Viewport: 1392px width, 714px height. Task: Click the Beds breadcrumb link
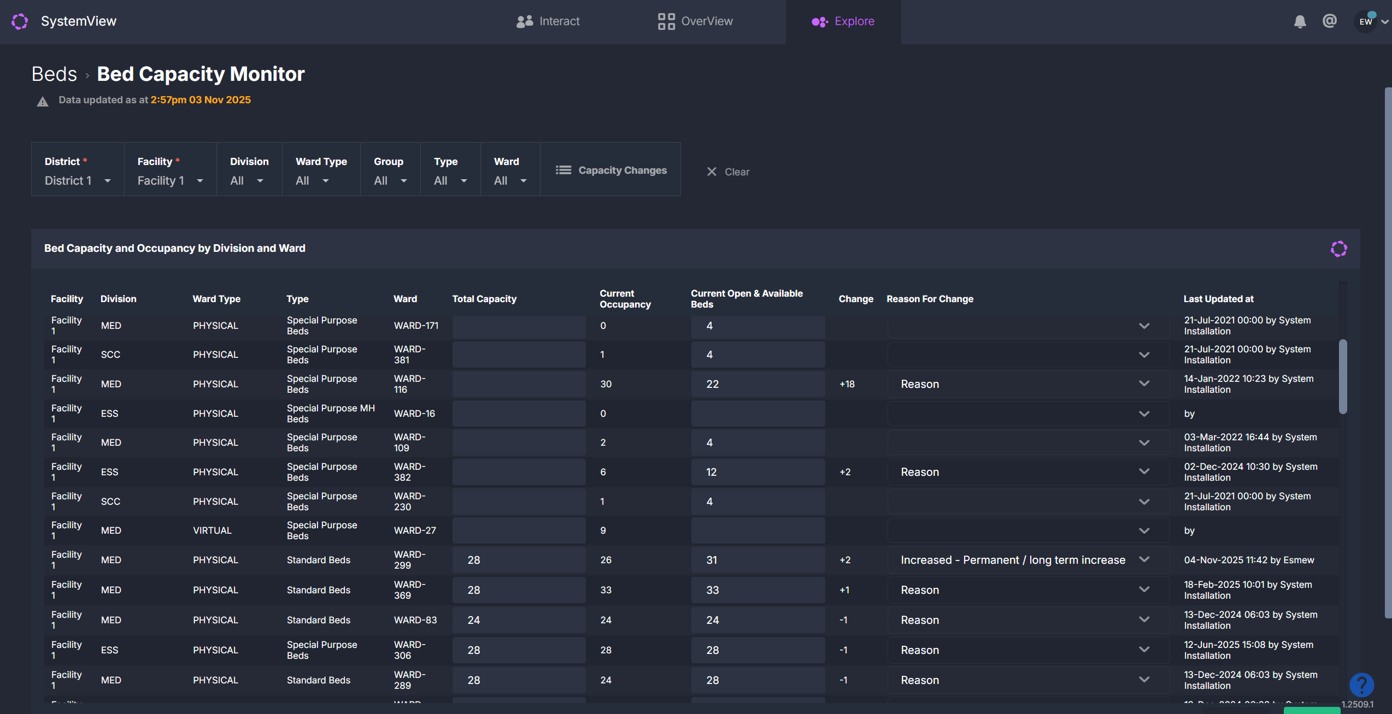pos(54,74)
